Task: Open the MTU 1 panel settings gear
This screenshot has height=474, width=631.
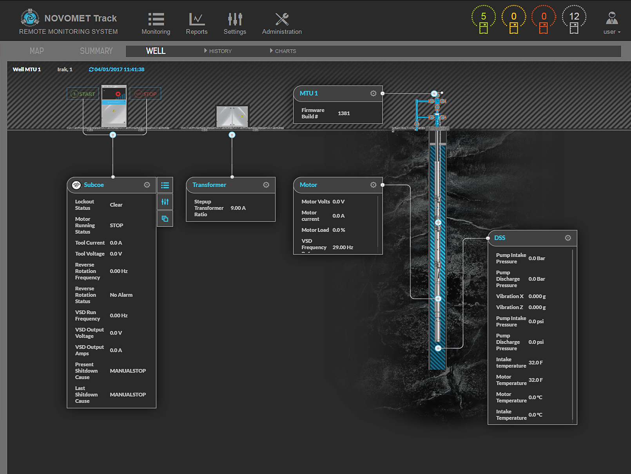Action: [x=373, y=93]
